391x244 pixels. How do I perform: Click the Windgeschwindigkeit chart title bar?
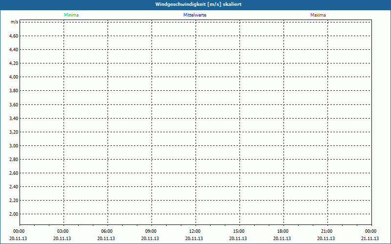[195, 4]
